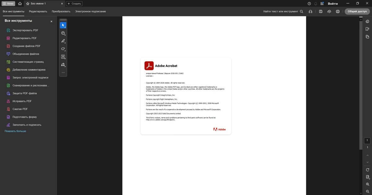Viewport: 372px width, 195px height.
Task: Click the Показать больше link
Action: tap(15, 131)
